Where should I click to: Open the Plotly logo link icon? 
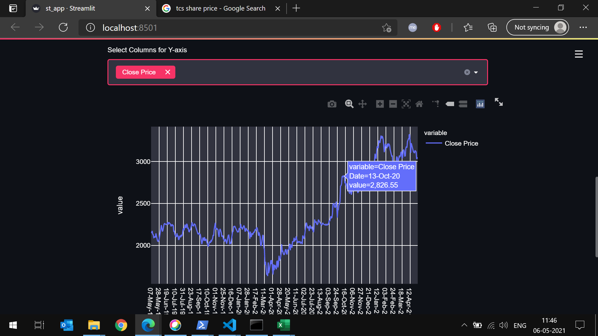(480, 104)
